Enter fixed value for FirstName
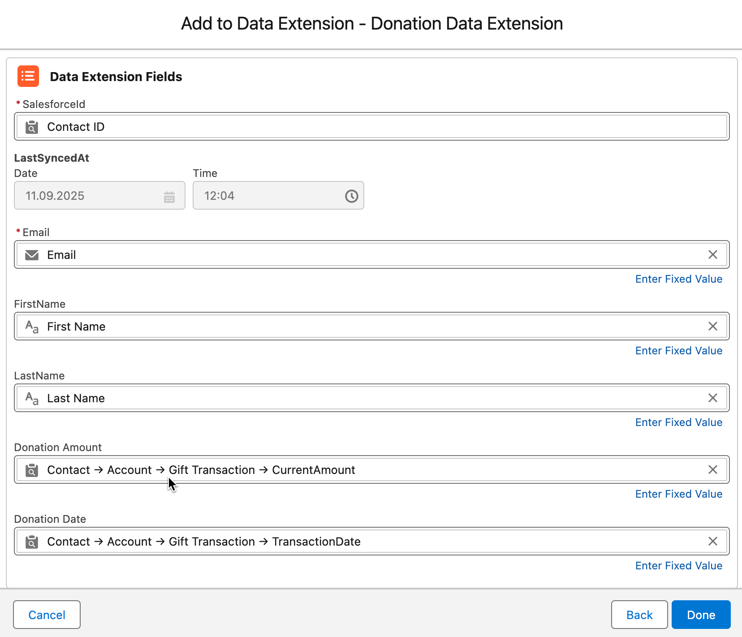This screenshot has width=742, height=637. 678,351
